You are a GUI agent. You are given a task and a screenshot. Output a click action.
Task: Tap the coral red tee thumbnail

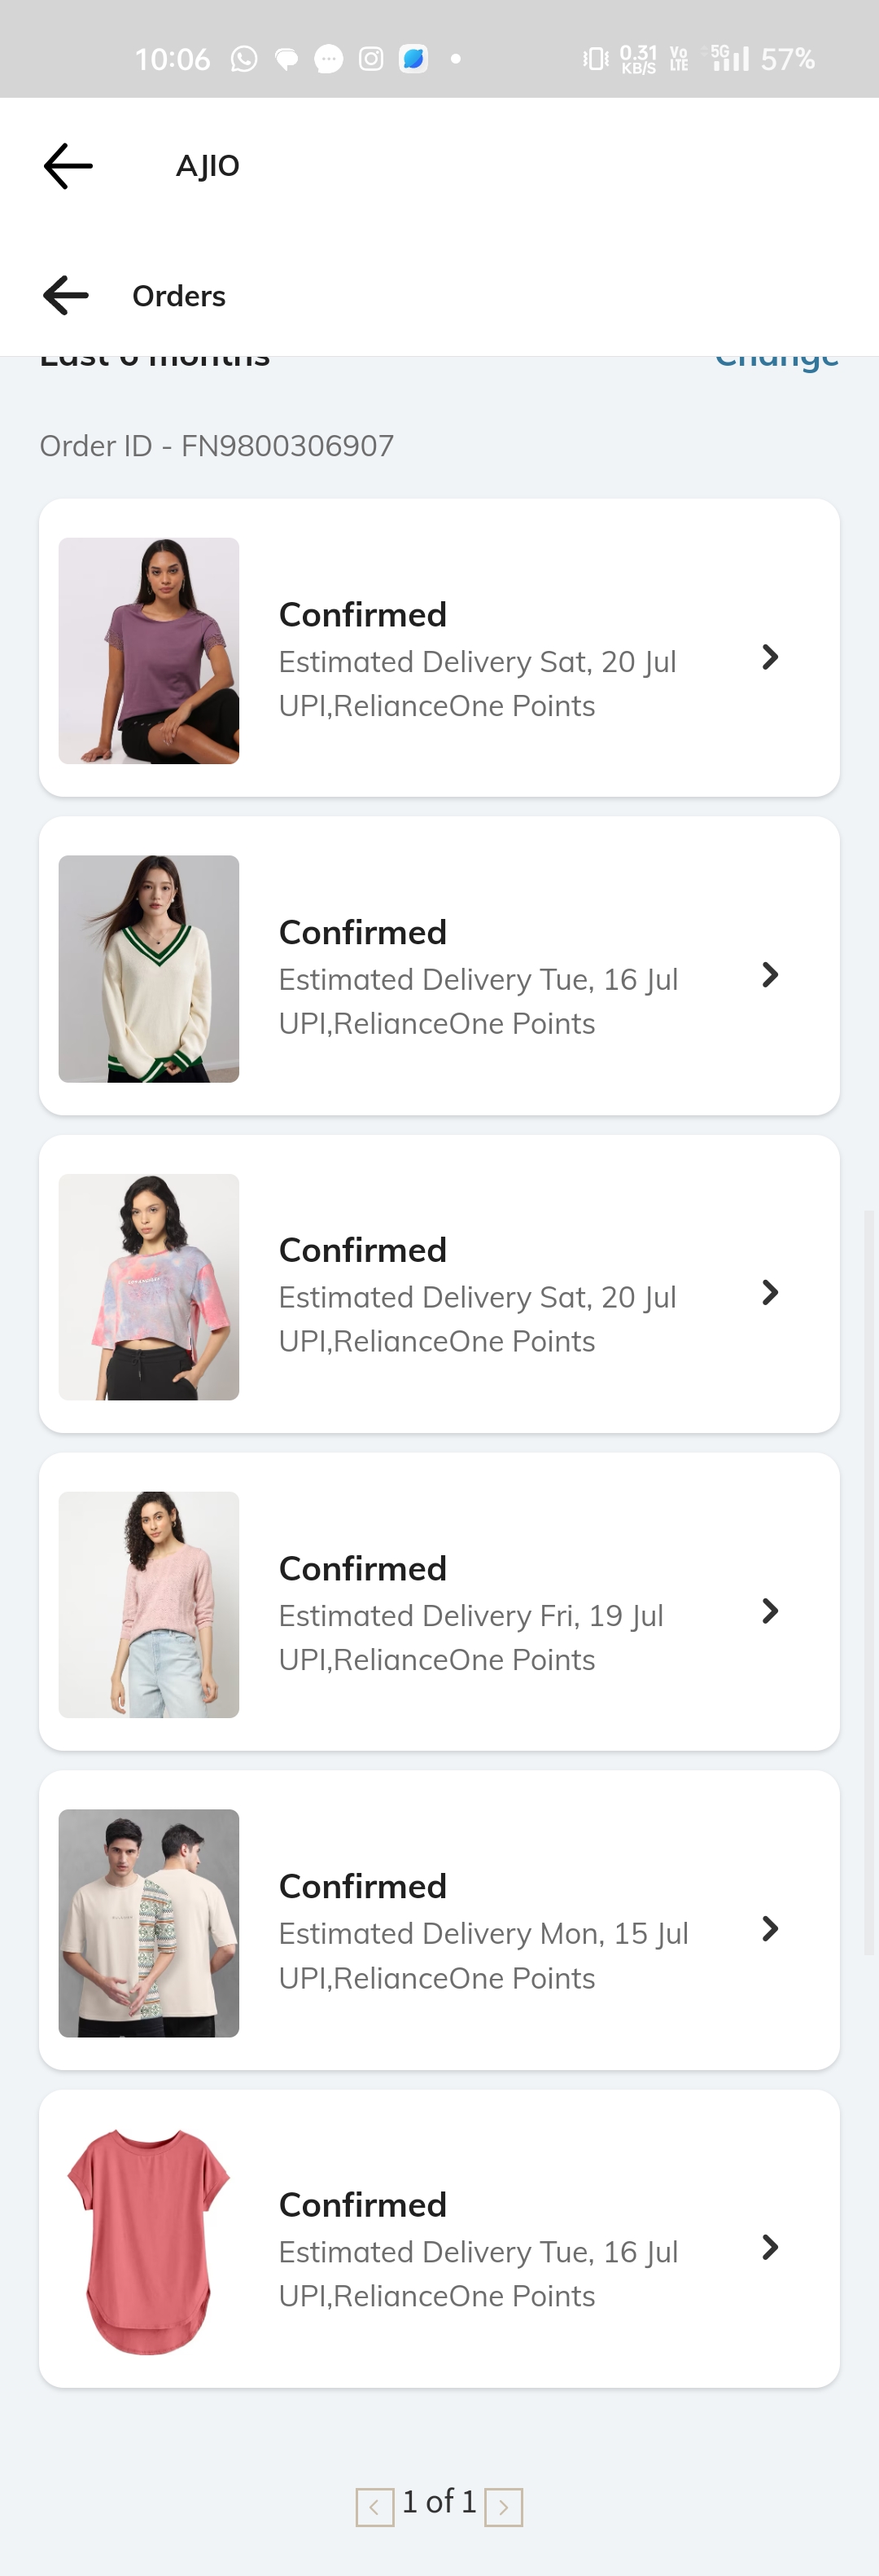point(149,2241)
